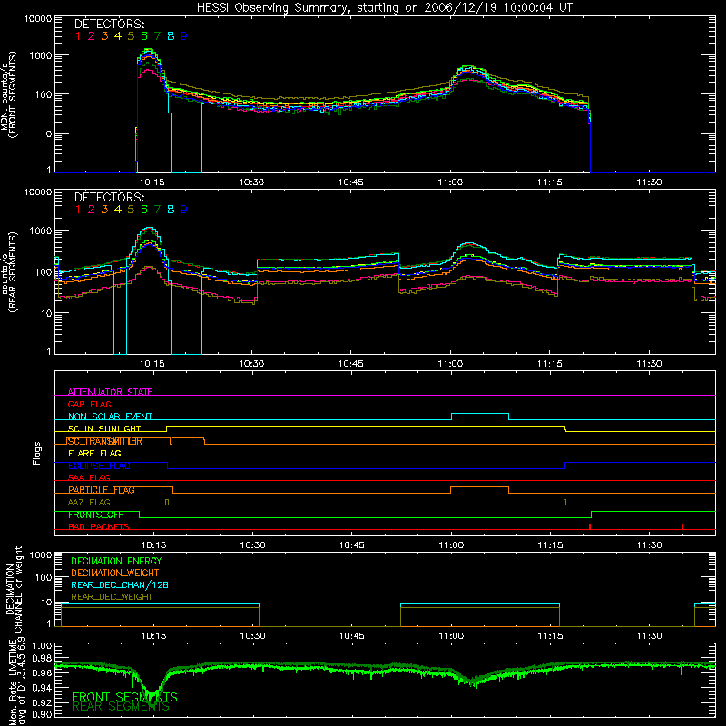Screen dimensions: 726x726
Task: Click the 10:45 tick under the rear segments plot
Action: (x=350, y=364)
